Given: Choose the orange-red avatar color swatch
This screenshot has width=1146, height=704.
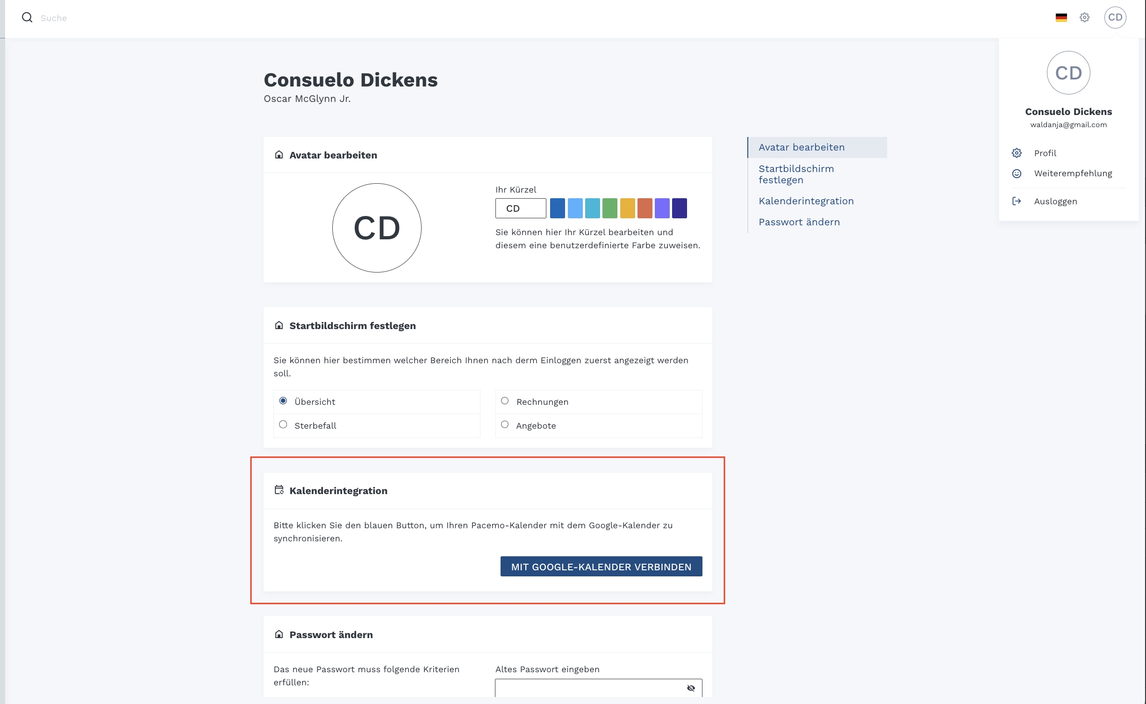Looking at the screenshot, I should tap(645, 208).
